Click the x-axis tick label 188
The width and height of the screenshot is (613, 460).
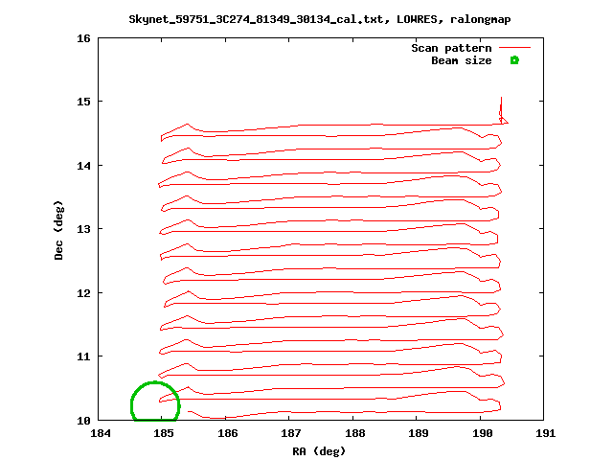click(355, 433)
